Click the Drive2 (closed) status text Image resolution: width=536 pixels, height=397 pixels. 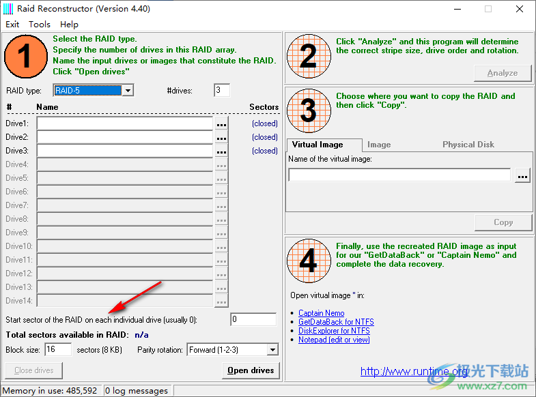pos(264,137)
